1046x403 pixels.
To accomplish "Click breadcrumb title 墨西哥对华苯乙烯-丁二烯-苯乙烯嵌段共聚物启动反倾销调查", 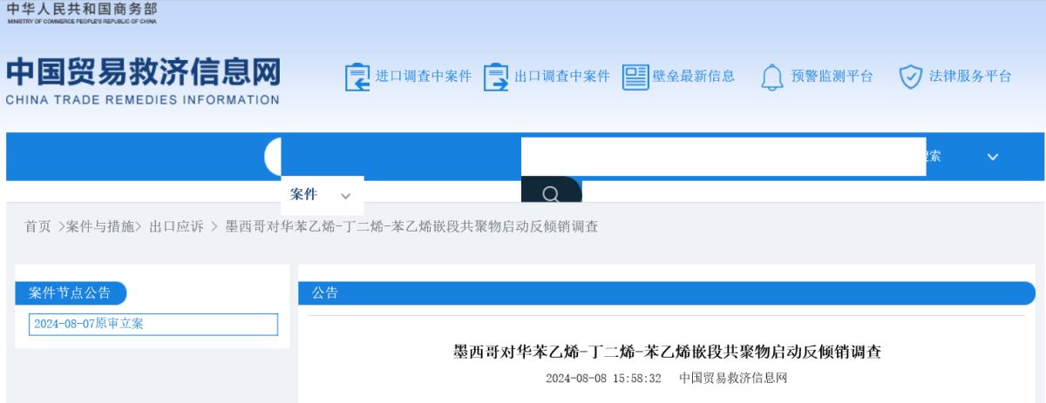I will [411, 226].
